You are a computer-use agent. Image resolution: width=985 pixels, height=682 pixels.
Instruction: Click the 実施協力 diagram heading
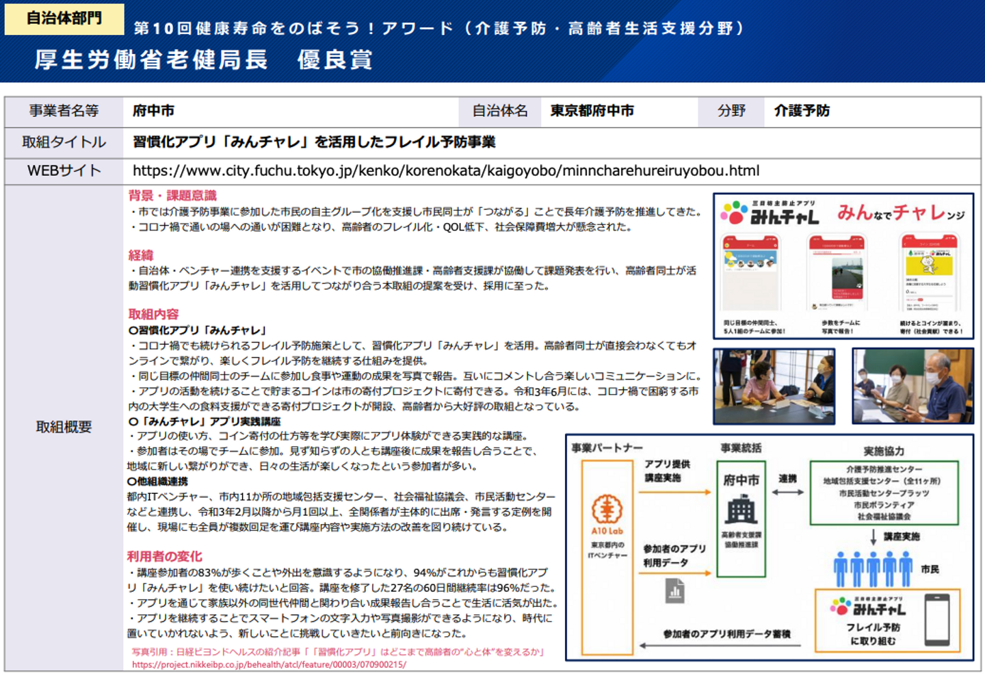coord(884,451)
